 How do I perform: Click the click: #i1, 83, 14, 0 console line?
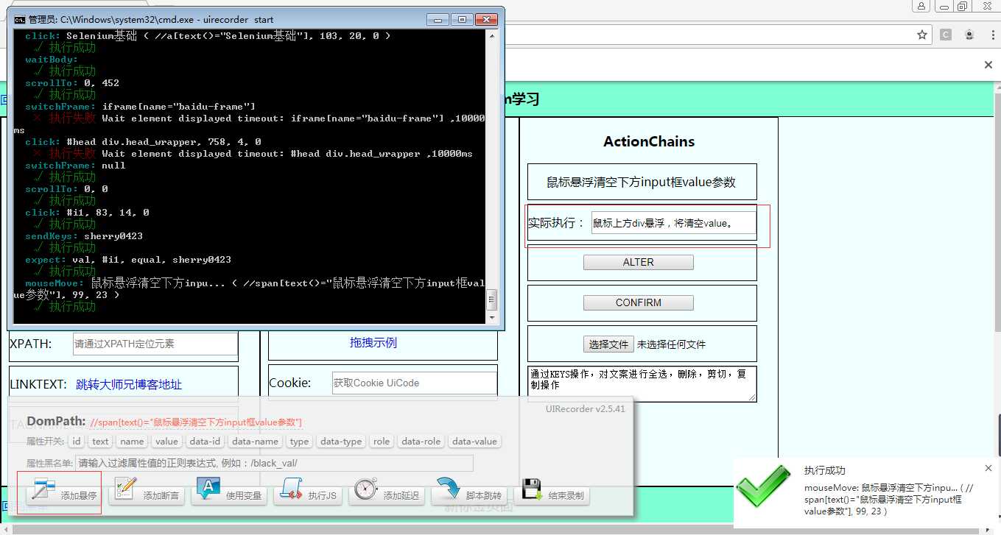[87, 213]
